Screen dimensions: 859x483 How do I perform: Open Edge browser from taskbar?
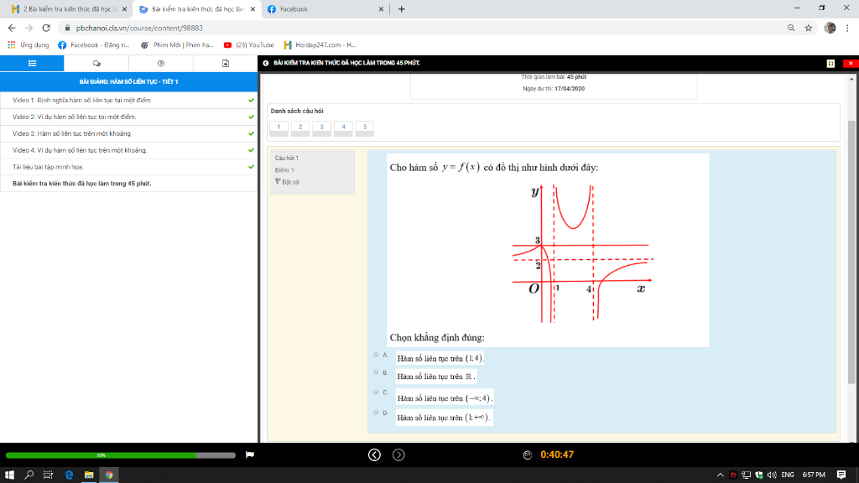pyautogui.click(x=69, y=475)
